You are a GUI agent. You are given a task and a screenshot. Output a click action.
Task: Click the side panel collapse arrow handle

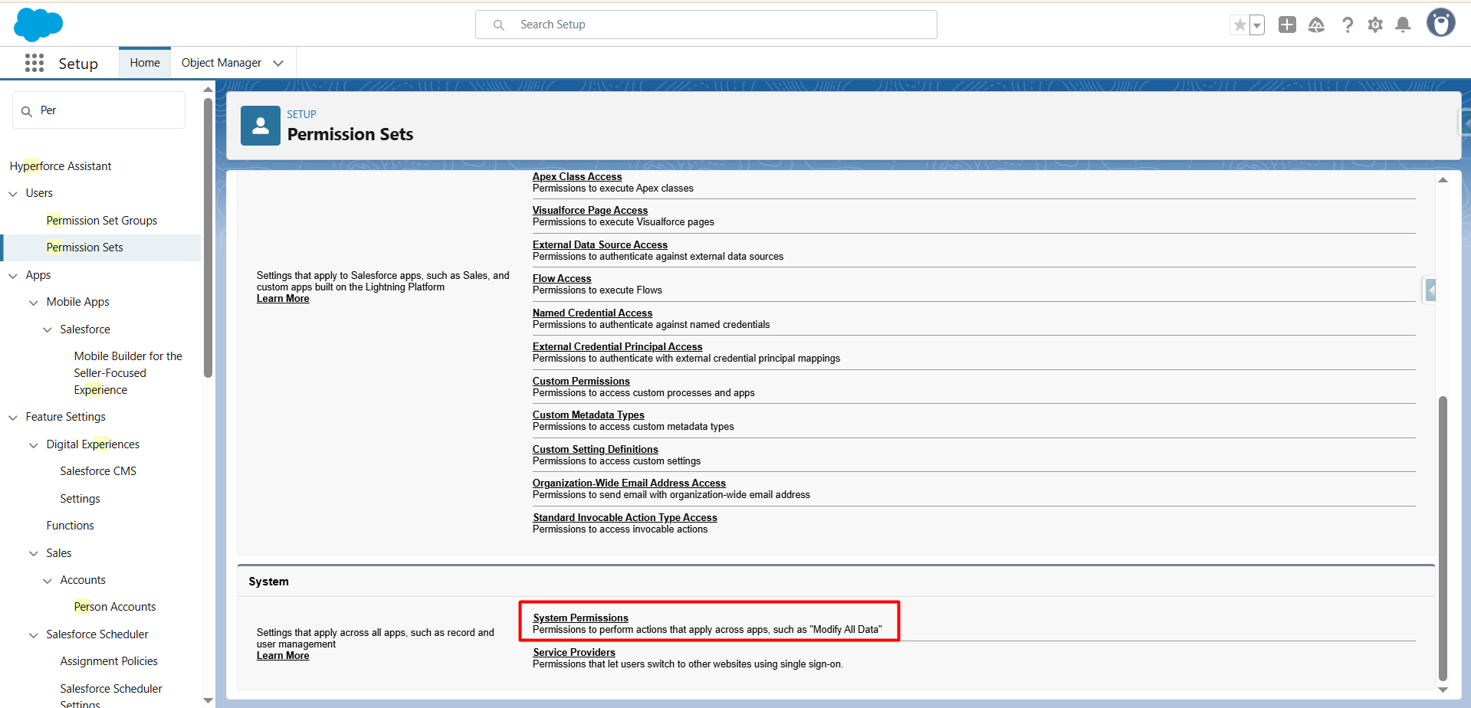coord(1430,290)
